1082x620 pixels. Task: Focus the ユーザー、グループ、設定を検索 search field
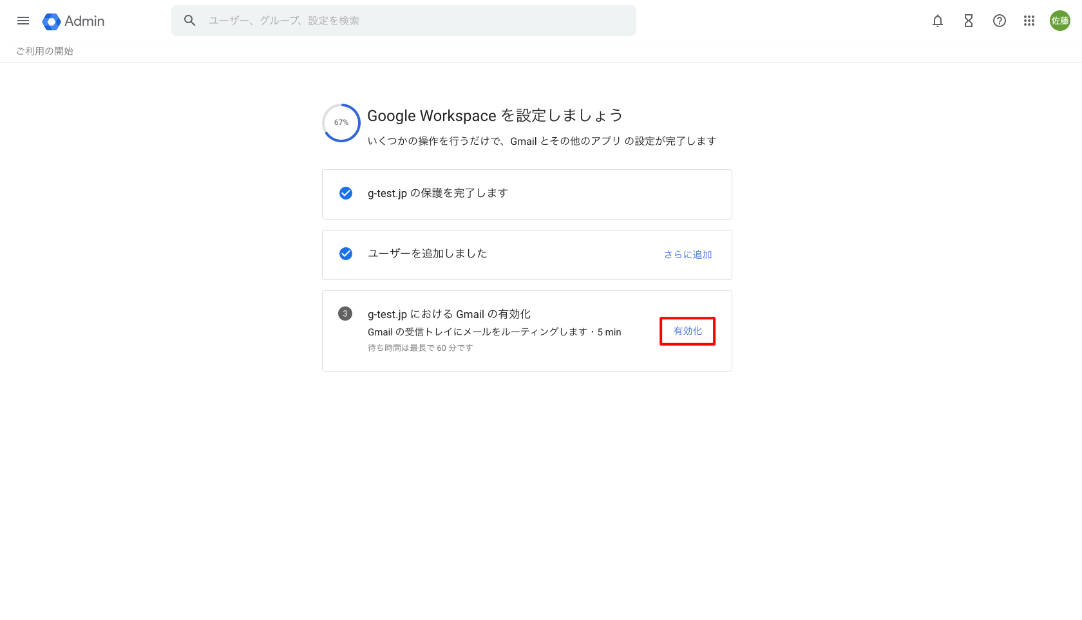(x=404, y=21)
